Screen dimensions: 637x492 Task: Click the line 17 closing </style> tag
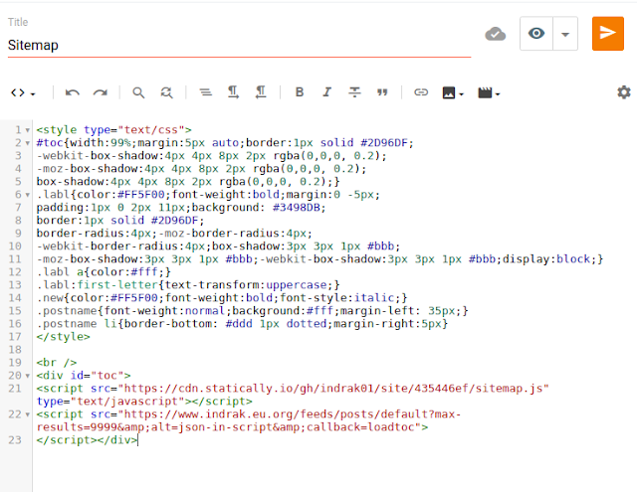pyautogui.click(x=63, y=337)
